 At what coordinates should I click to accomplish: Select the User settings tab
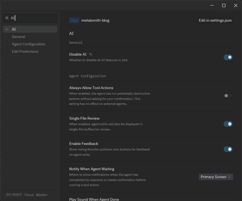point(74,20)
